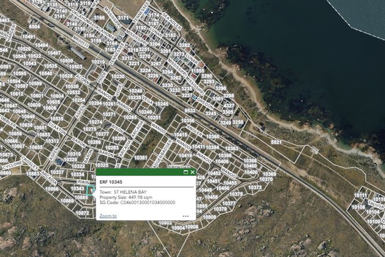The height and width of the screenshot is (257, 385).
Task: Click the parcel labeled 10372
Action: click(255, 188)
